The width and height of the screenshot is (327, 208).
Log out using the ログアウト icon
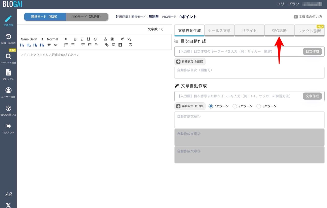[8, 127]
